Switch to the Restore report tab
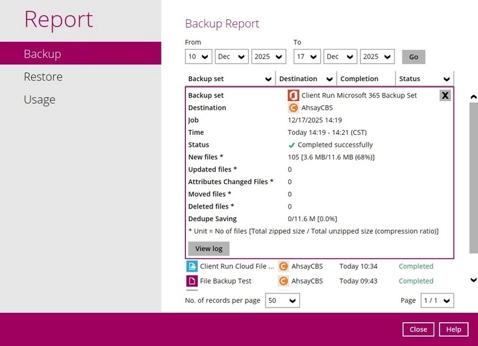Image resolution: width=478 pixels, height=346 pixels. pyautogui.click(x=43, y=76)
